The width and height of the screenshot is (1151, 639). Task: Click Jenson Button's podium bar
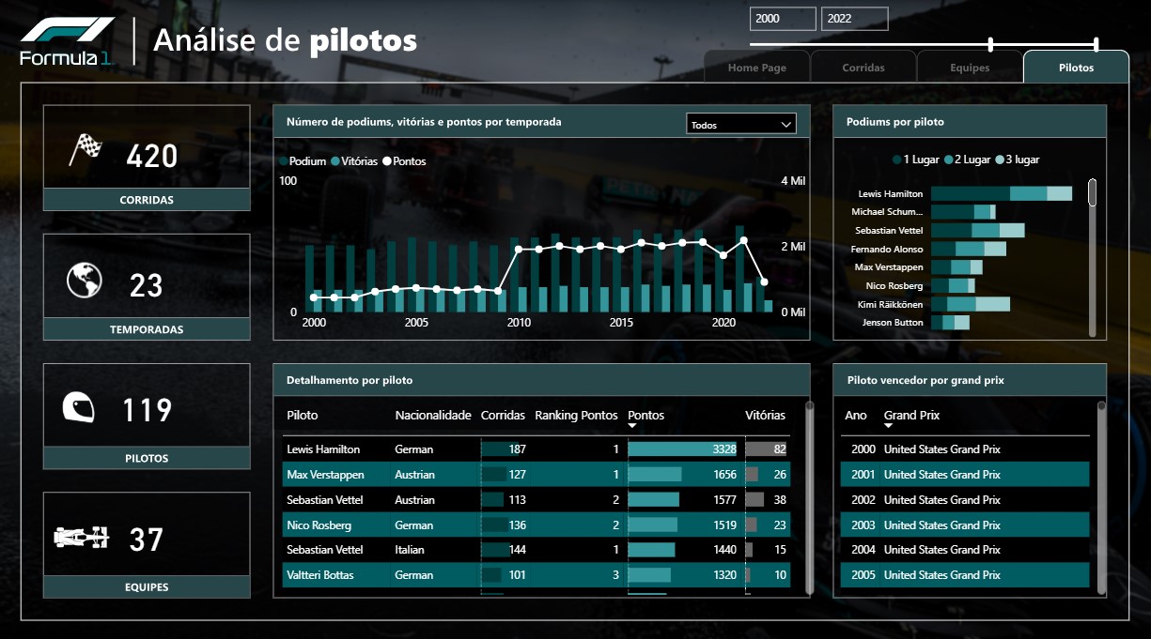[x=949, y=323]
